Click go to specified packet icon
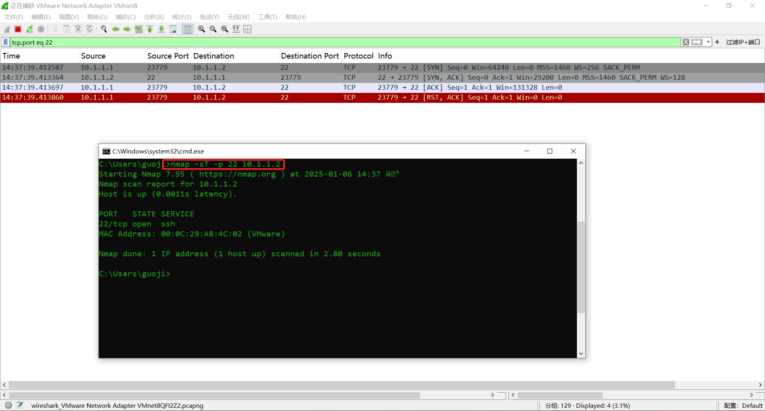 point(139,29)
